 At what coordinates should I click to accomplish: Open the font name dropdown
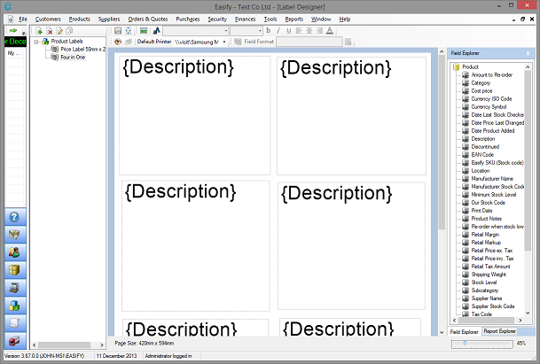pyautogui.click(x=226, y=30)
